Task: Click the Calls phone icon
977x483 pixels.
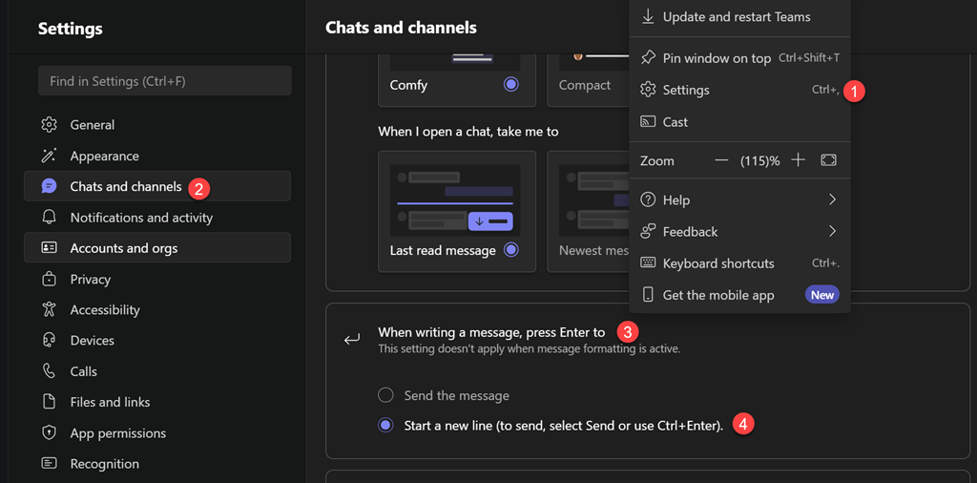Action: [50, 371]
